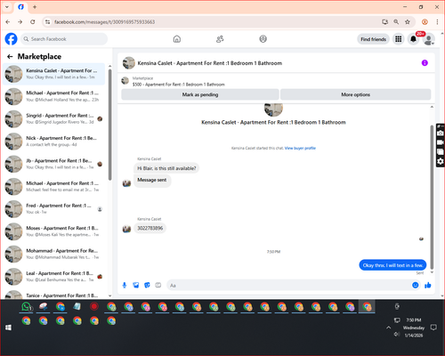The width and height of the screenshot is (445, 356).
Task: Attach a photo with the image icon
Action: [x=136, y=285]
